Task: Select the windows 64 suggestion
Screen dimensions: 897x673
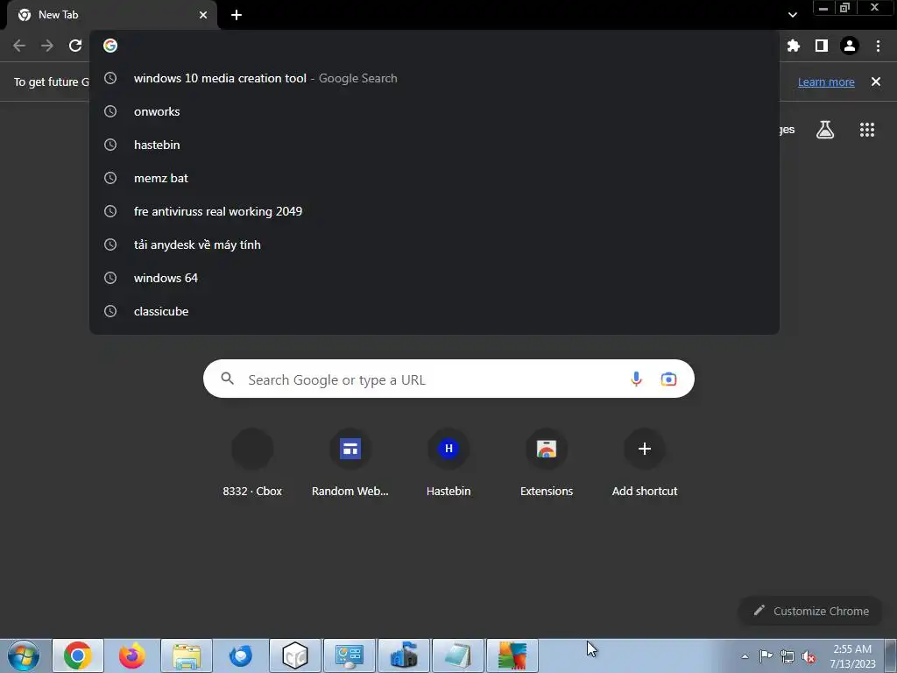Action: 434,278
